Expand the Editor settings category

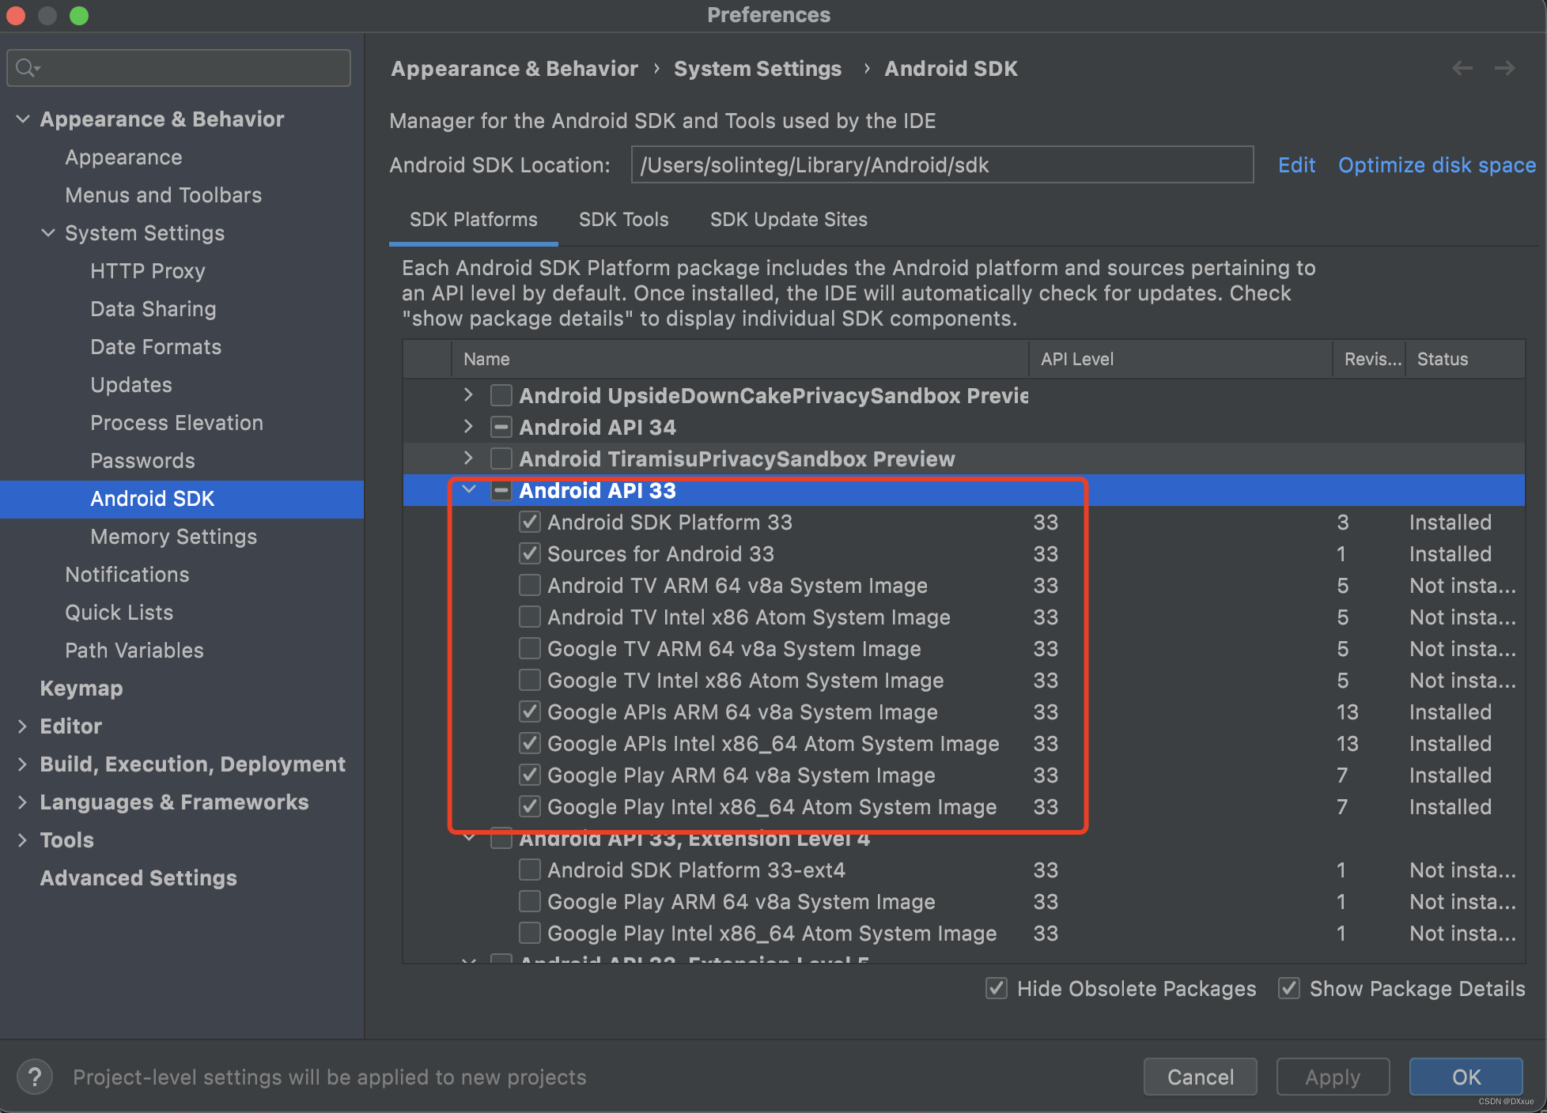[x=22, y=726]
